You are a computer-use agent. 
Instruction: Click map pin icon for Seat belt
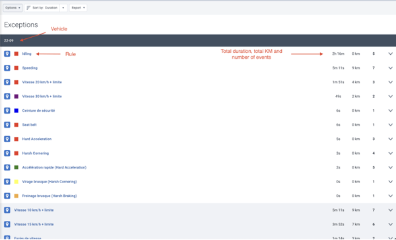(x=7, y=125)
